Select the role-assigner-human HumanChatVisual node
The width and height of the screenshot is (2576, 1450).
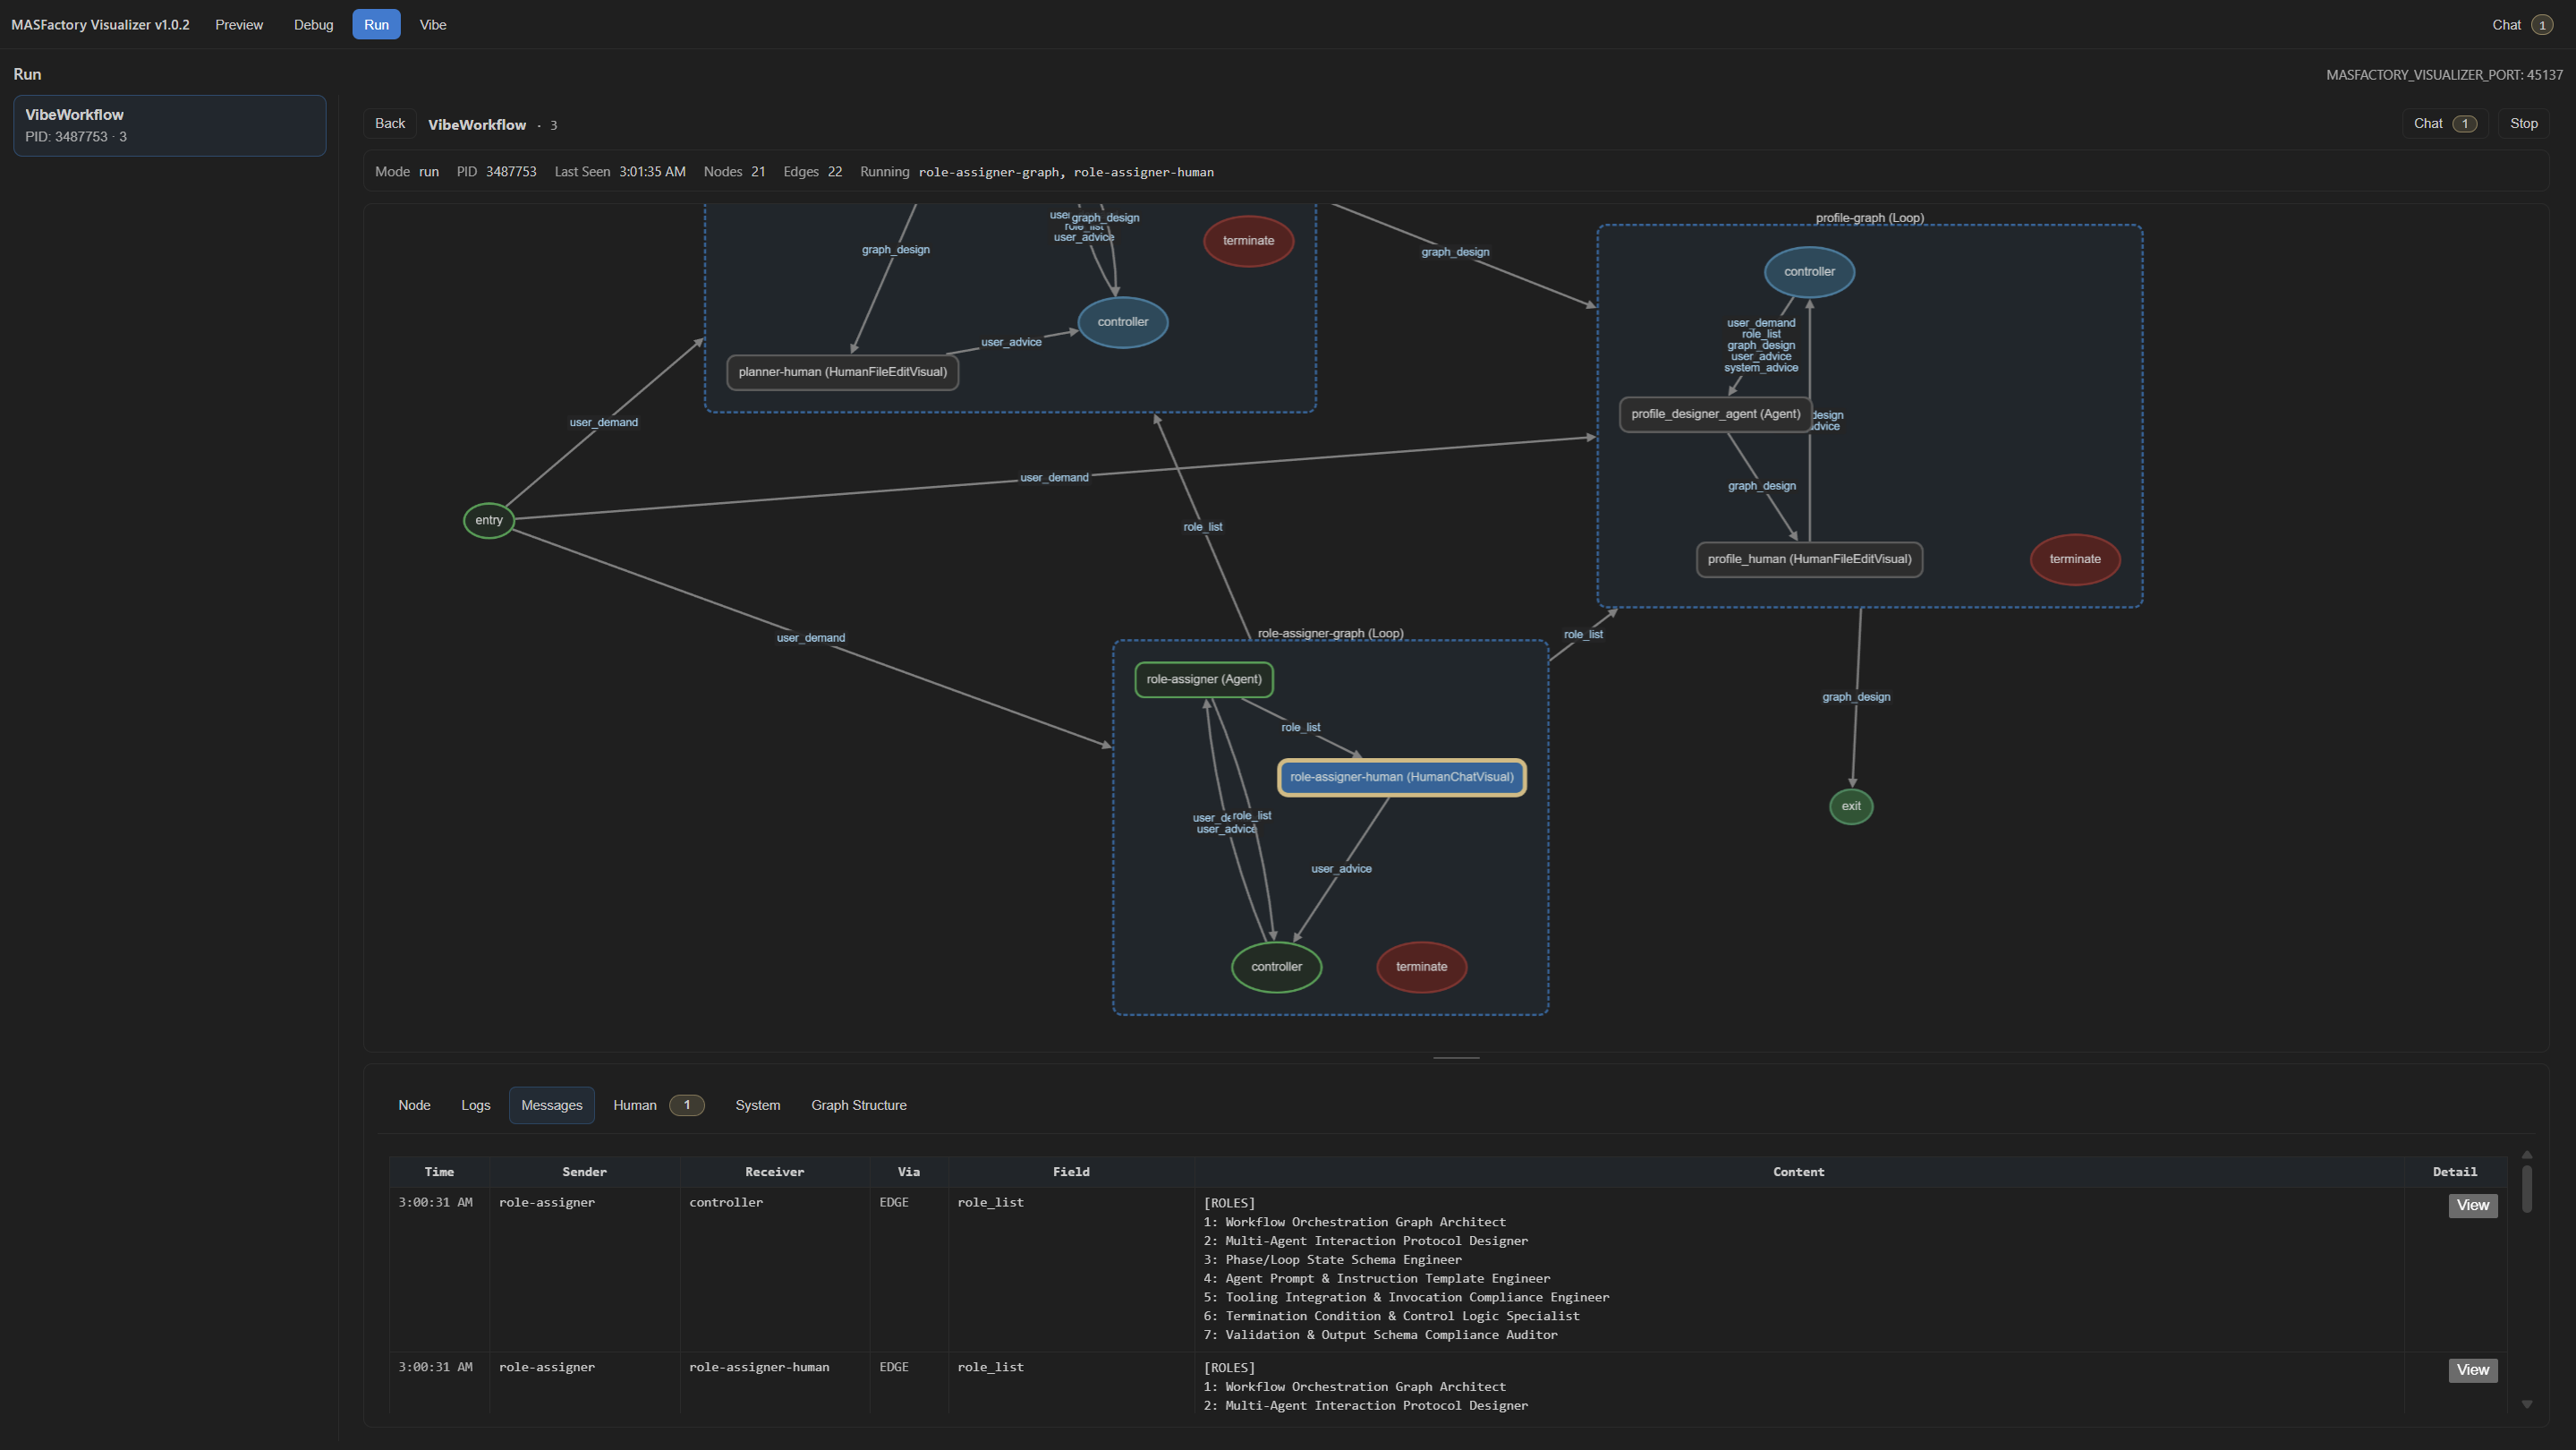click(x=1401, y=777)
